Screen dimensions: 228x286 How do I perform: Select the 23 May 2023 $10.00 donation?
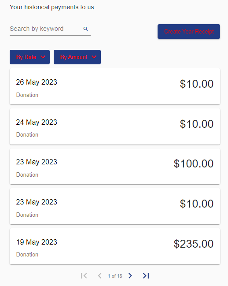(115, 206)
